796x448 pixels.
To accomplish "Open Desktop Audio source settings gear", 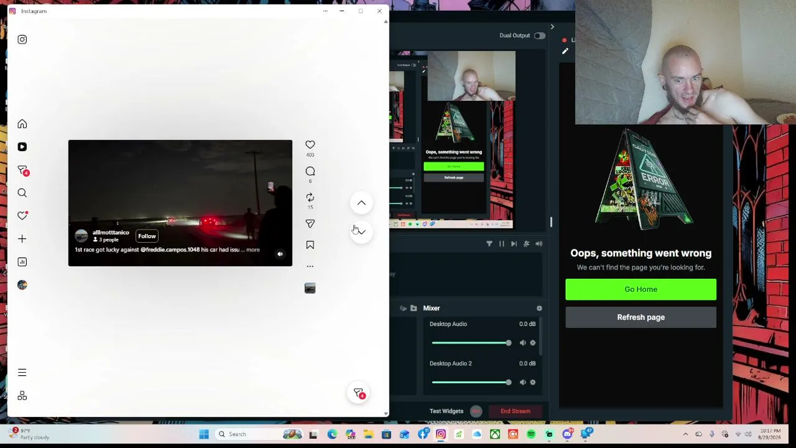I will (533, 343).
